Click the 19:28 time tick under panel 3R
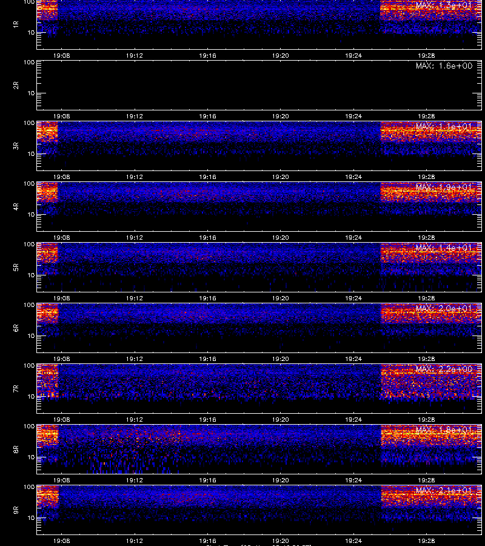Image resolution: width=485 pixels, height=546 pixels. coord(427,177)
